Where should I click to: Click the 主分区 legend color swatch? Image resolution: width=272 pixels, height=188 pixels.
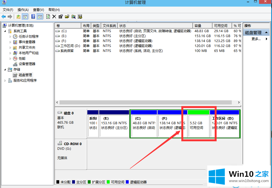point(73,182)
